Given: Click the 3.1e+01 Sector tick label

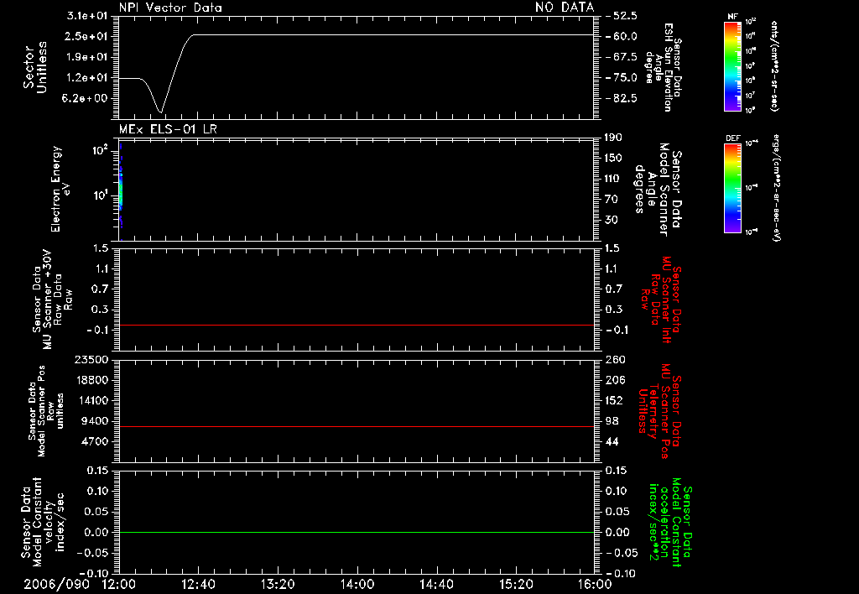Looking at the screenshot, I should pos(87,16).
